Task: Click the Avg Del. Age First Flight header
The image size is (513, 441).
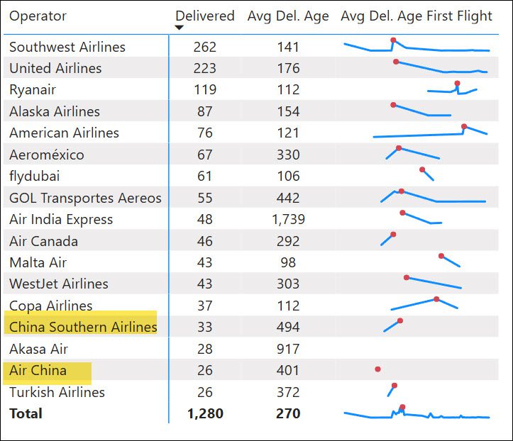Action: pyautogui.click(x=417, y=16)
